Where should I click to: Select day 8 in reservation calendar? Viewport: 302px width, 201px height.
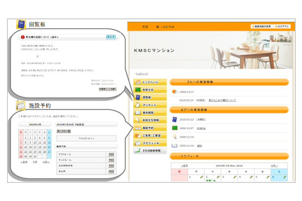click(25, 142)
